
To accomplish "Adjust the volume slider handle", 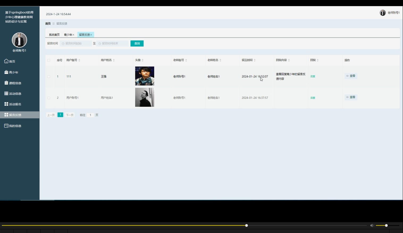I will [x=386, y=225].
